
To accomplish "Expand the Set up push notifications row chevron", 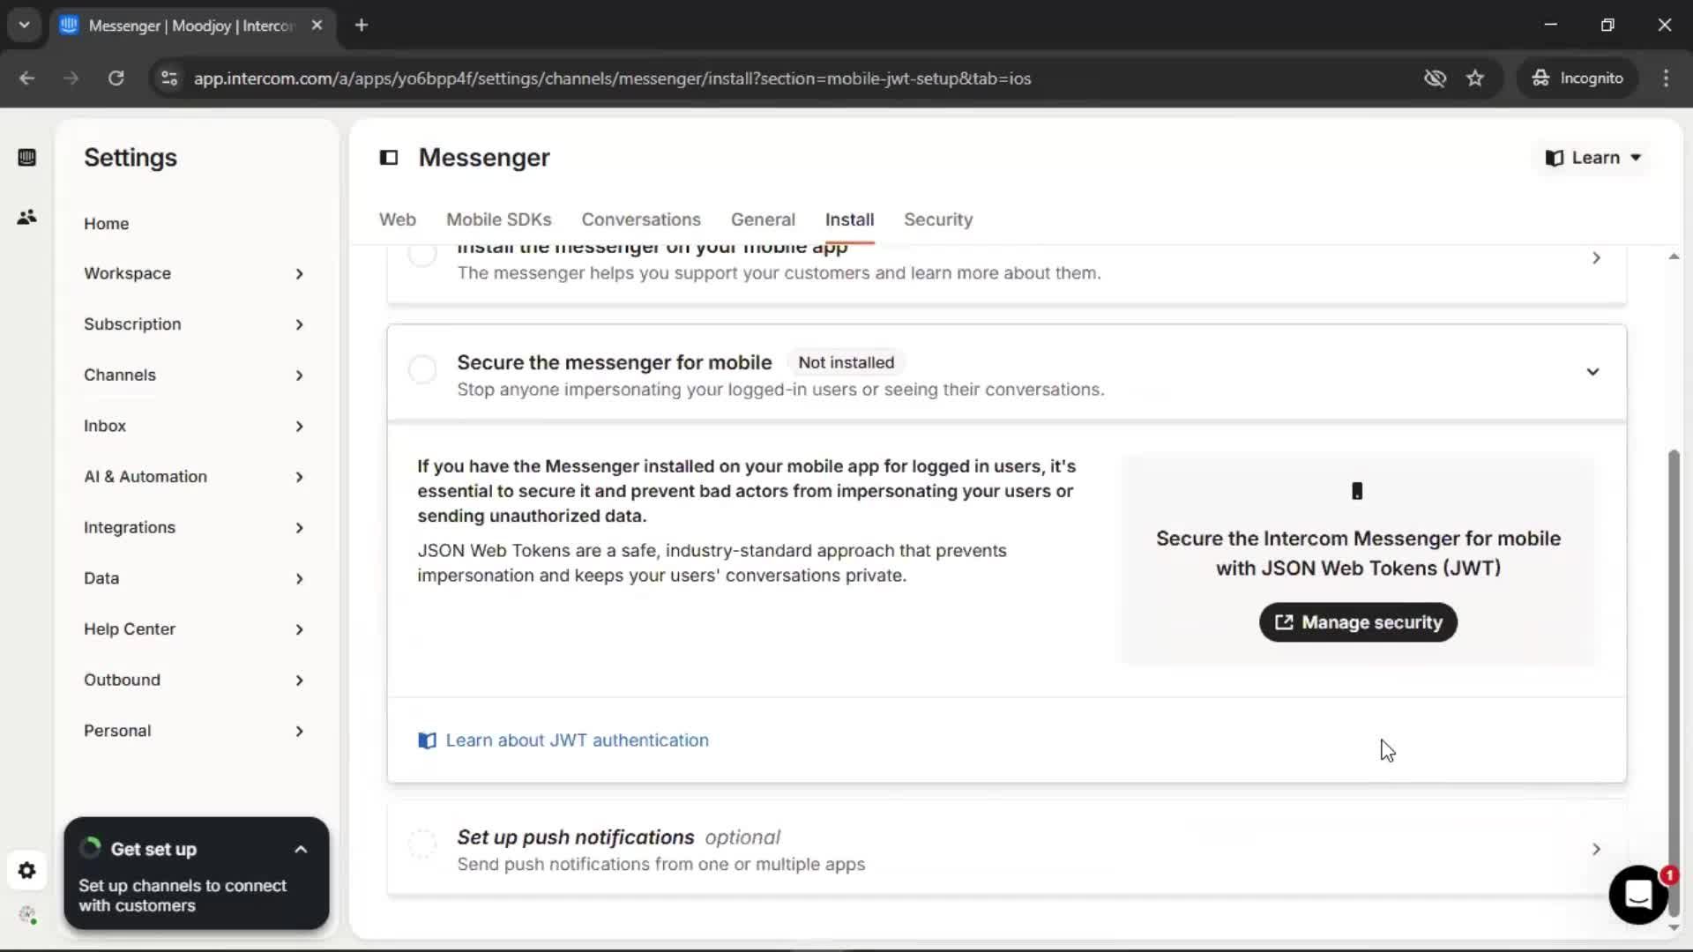I will tap(1596, 849).
